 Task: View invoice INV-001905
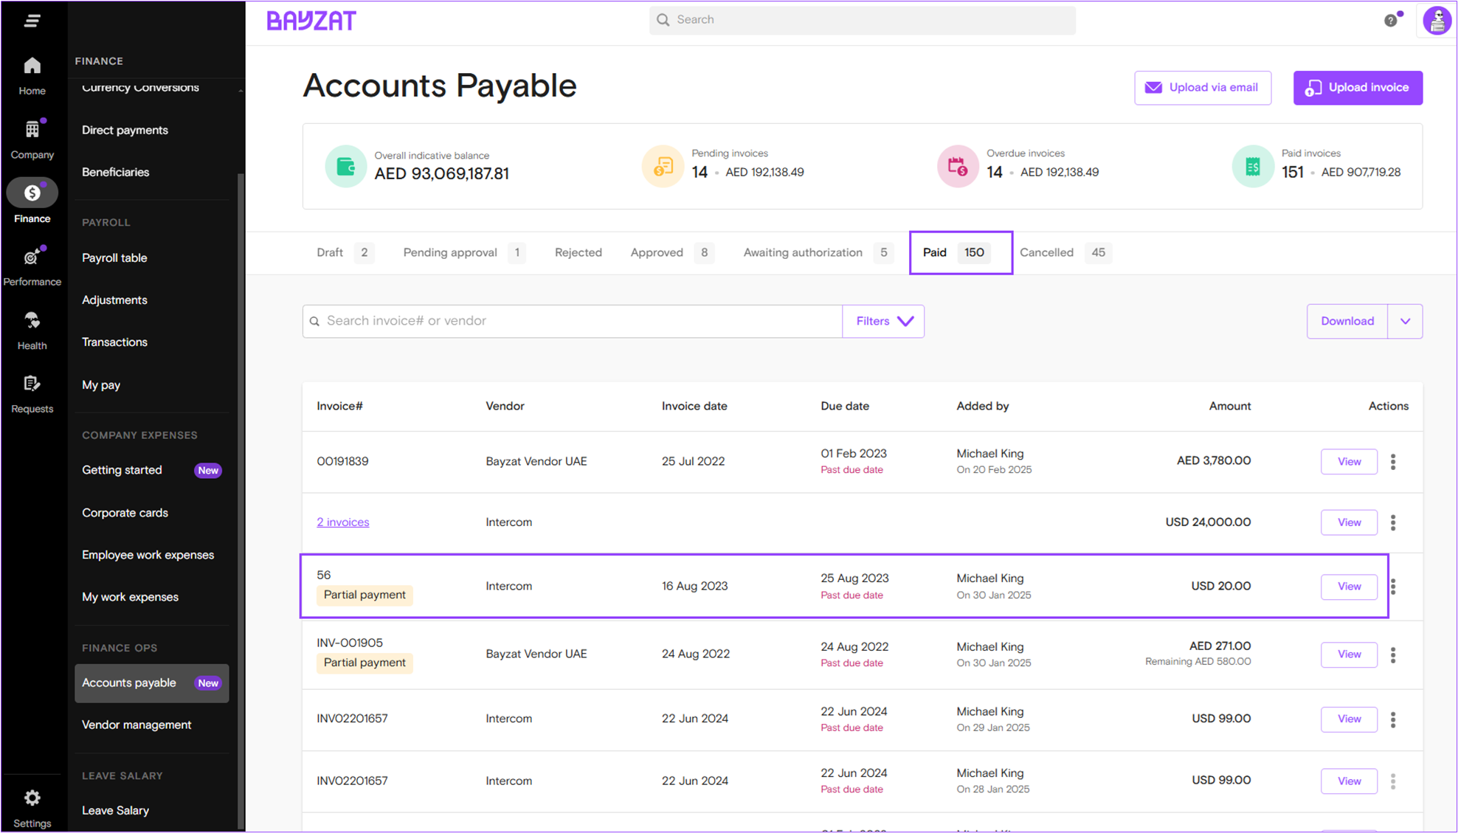click(1349, 654)
